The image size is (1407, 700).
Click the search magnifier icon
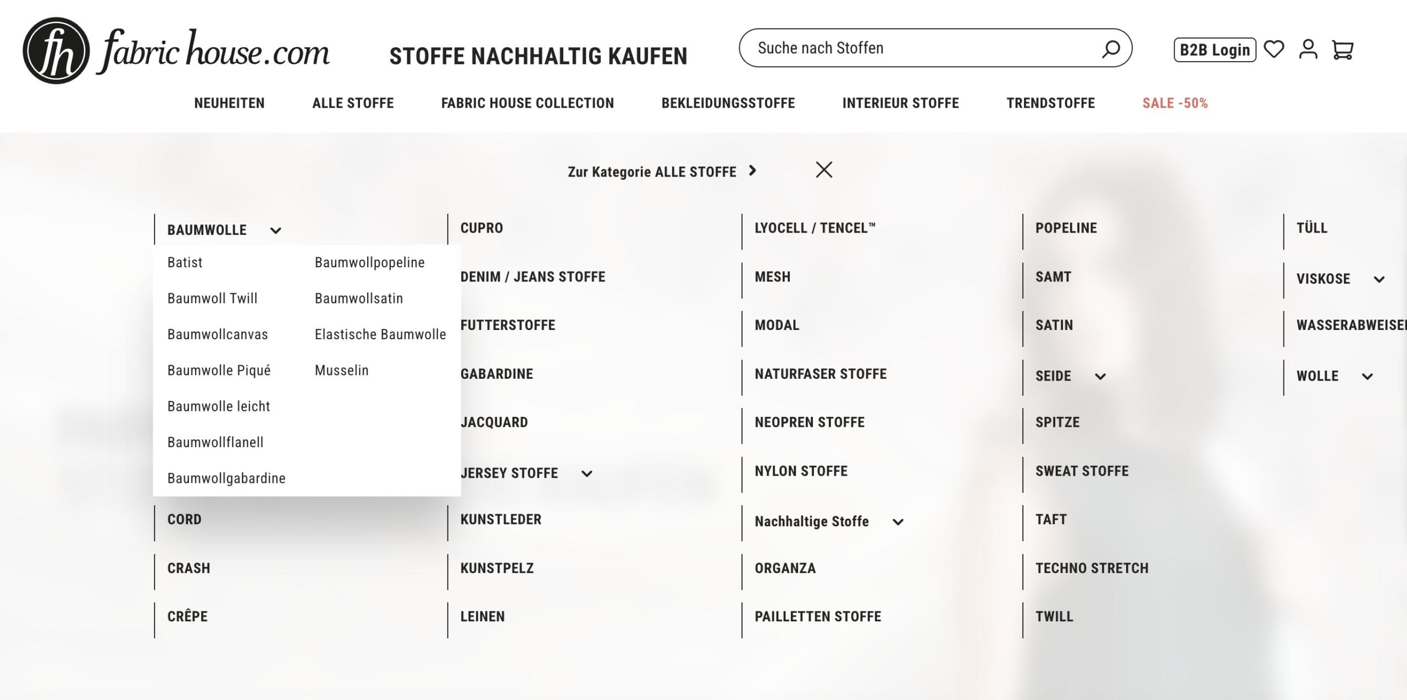point(1111,48)
